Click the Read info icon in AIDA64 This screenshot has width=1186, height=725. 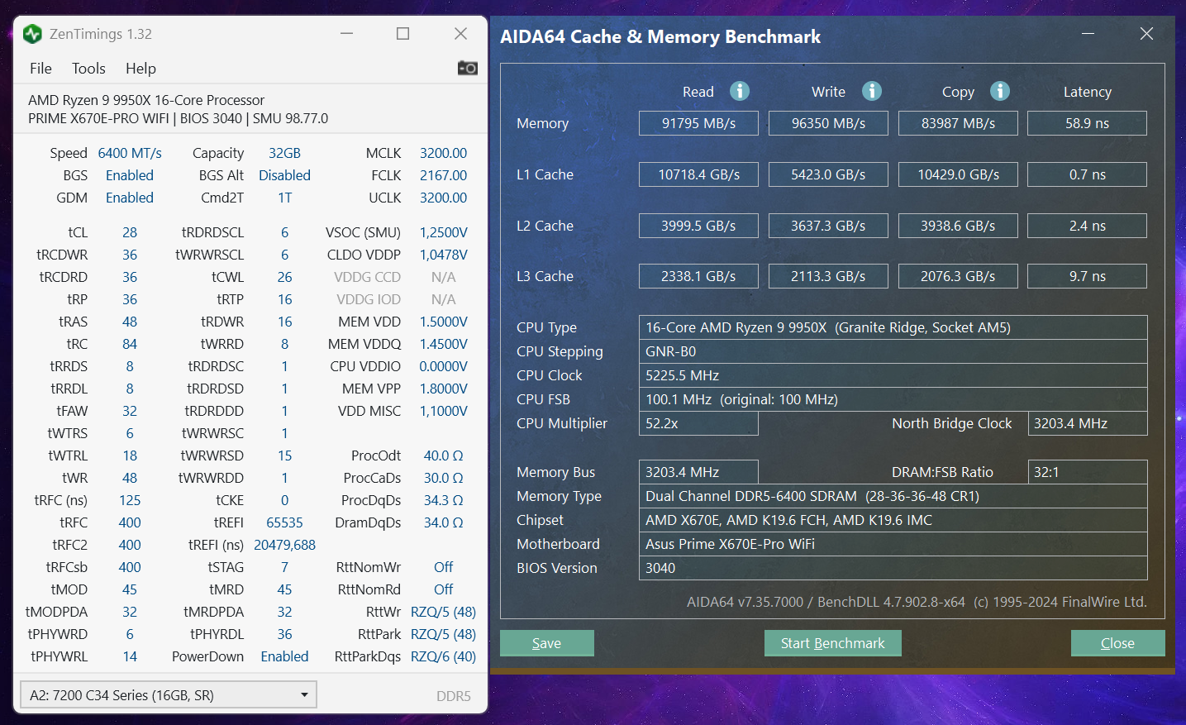[x=740, y=91]
